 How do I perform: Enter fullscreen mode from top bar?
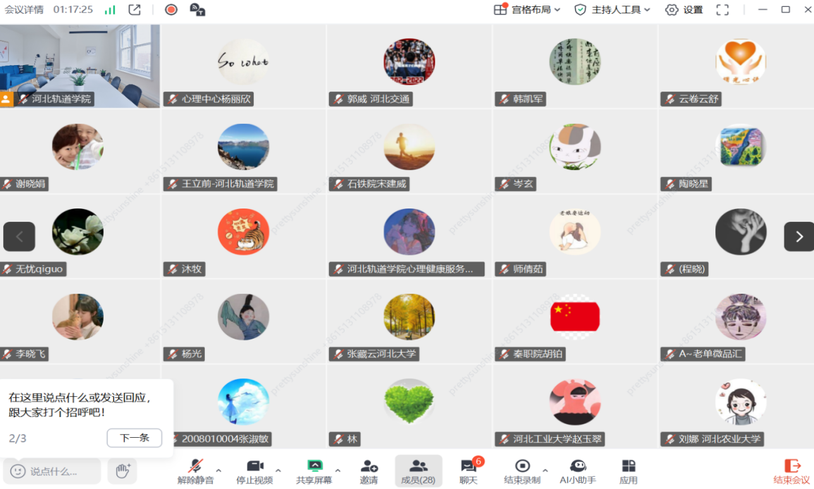pos(722,9)
